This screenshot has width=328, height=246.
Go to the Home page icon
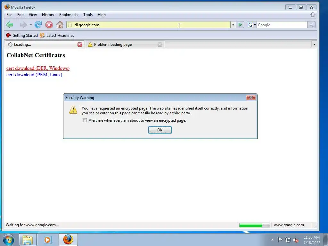pyautogui.click(x=60, y=25)
